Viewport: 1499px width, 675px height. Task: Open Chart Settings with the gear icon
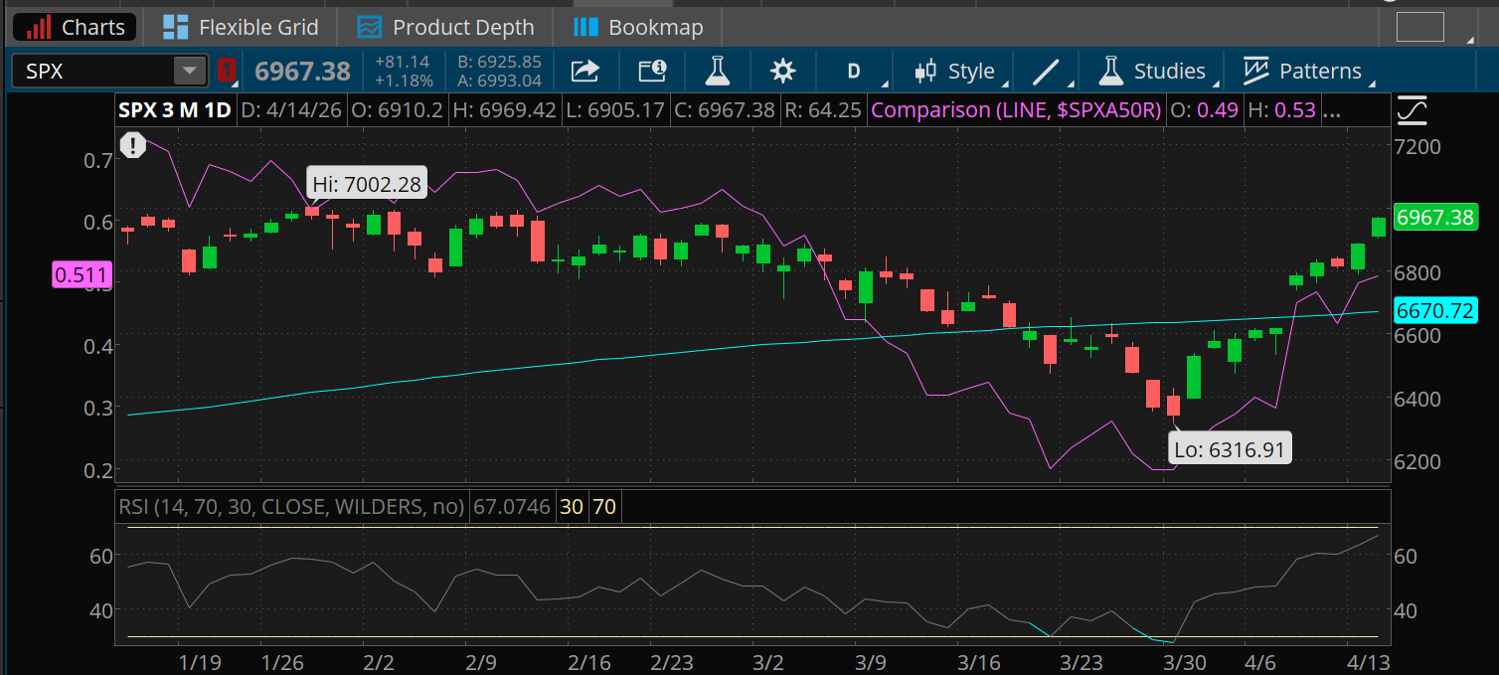tap(782, 70)
